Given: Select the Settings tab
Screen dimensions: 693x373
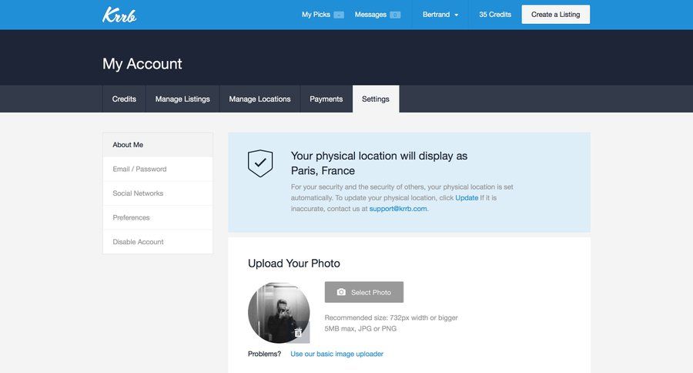Looking at the screenshot, I should click(x=376, y=99).
